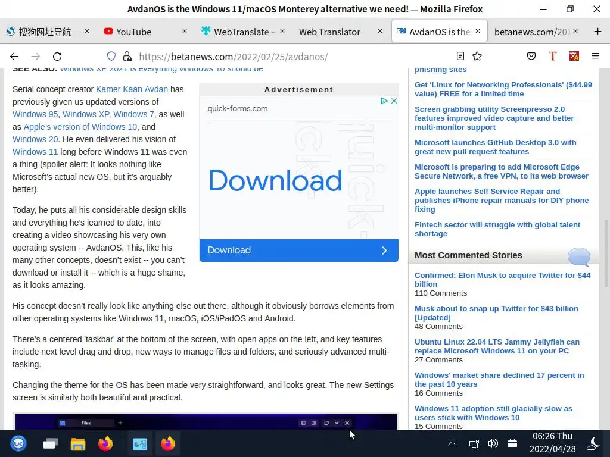The width and height of the screenshot is (610, 457).
Task: Save page to Pocket
Action: [531, 57]
